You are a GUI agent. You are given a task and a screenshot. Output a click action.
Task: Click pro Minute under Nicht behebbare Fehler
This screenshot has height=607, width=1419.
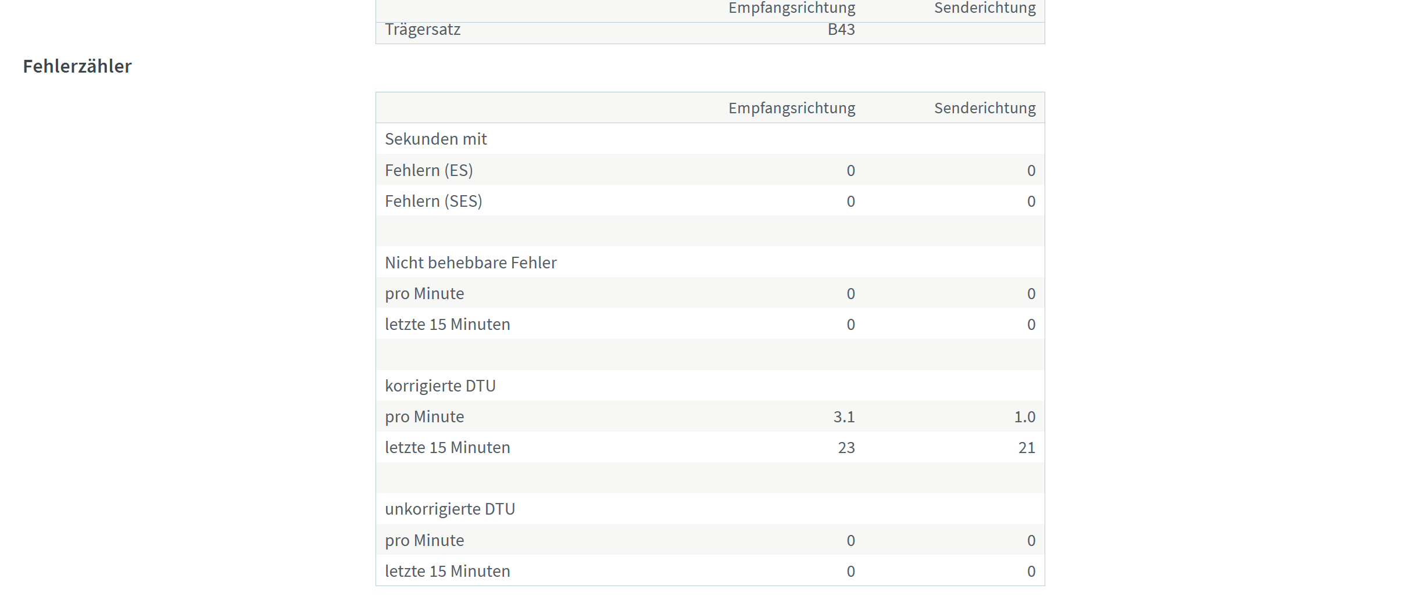click(x=424, y=293)
